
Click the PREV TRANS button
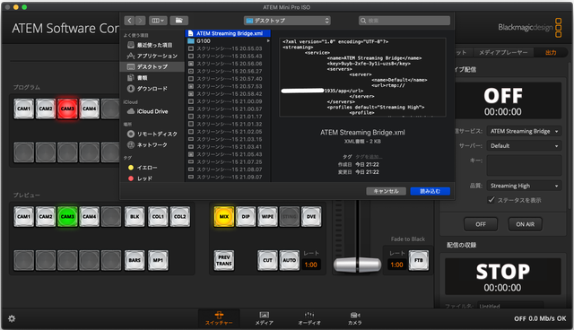click(x=224, y=260)
